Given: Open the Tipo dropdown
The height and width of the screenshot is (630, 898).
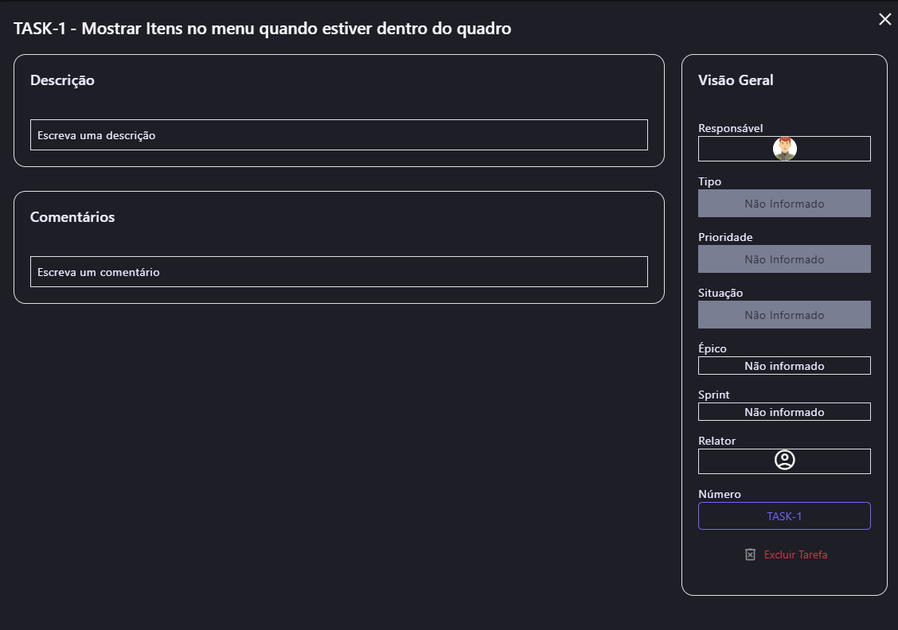Looking at the screenshot, I should pyautogui.click(x=784, y=204).
